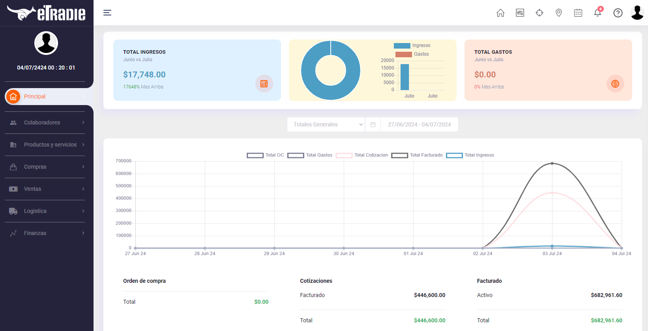The image size is (648, 331).
Task: Open Ventas menu item
Action: (x=47, y=189)
